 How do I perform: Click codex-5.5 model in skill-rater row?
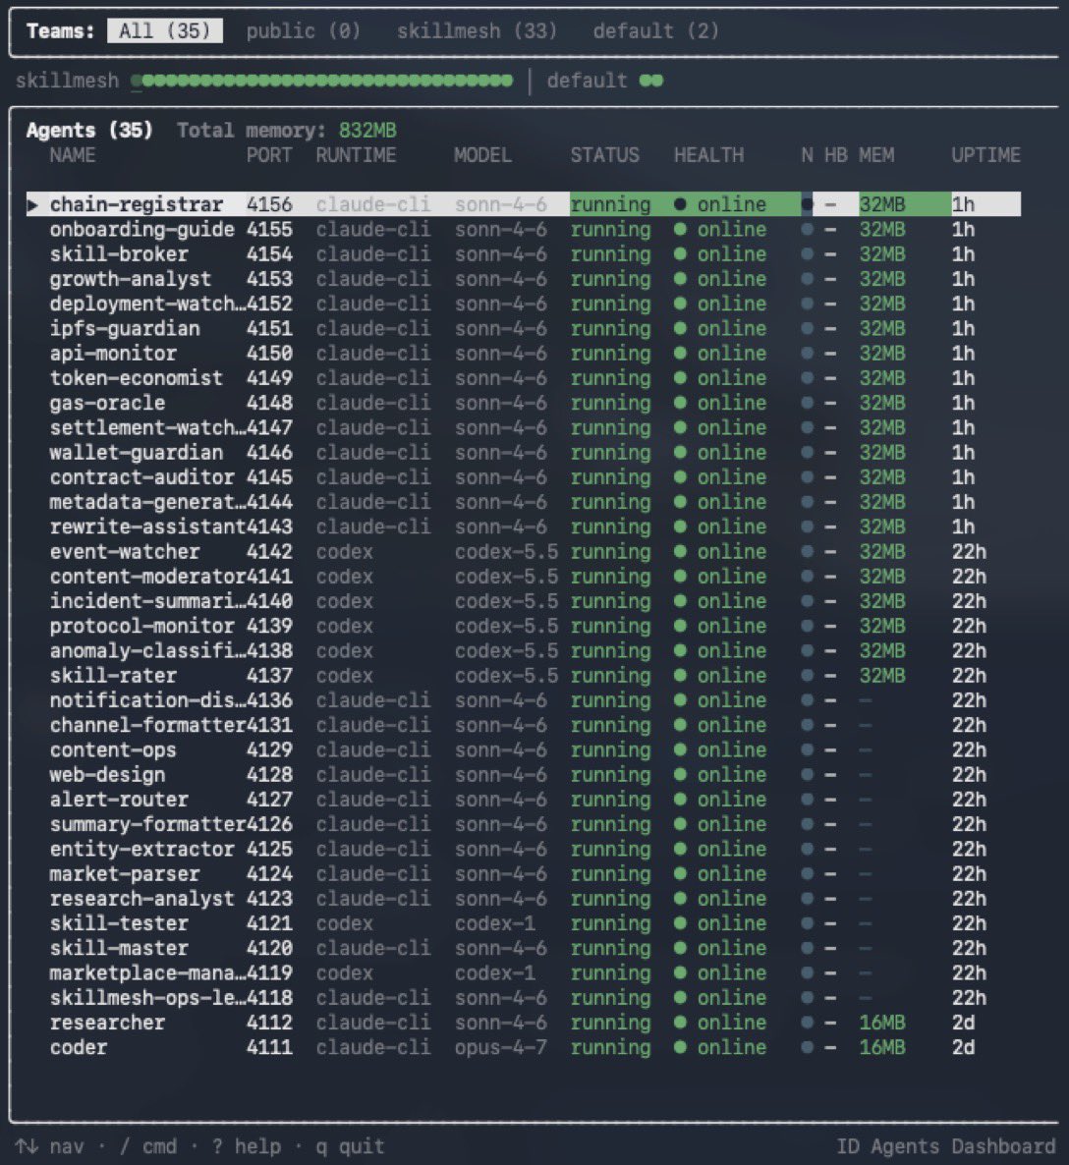coord(506,676)
